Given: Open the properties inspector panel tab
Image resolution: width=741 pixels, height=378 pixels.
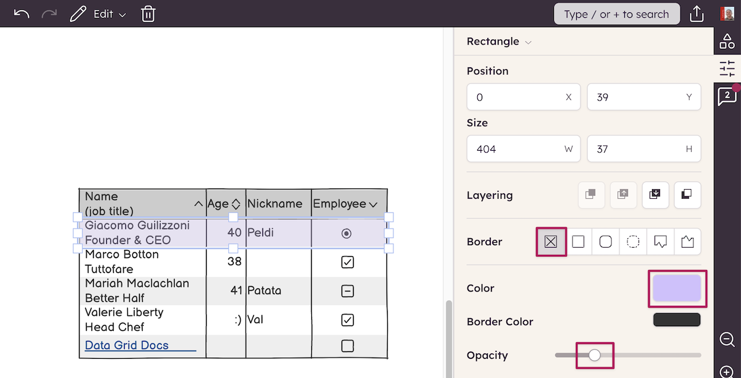Looking at the screenshot, I should pos(727,69).
